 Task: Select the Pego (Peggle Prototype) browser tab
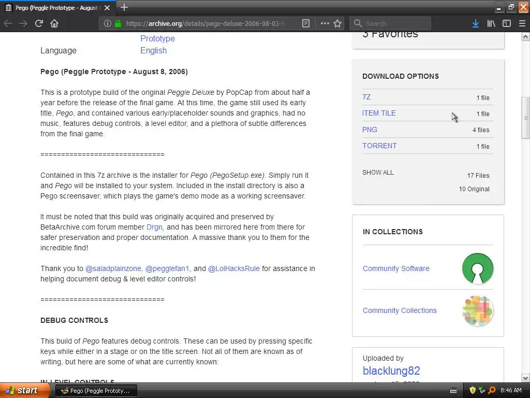coord(57,7)
